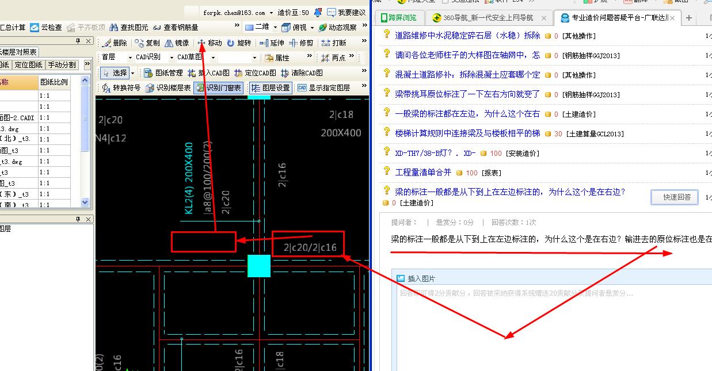Image resolution: width=712 pixels, height=371 pixels.
Task: Open 属性 properties panel
Action: click(277, 58)
